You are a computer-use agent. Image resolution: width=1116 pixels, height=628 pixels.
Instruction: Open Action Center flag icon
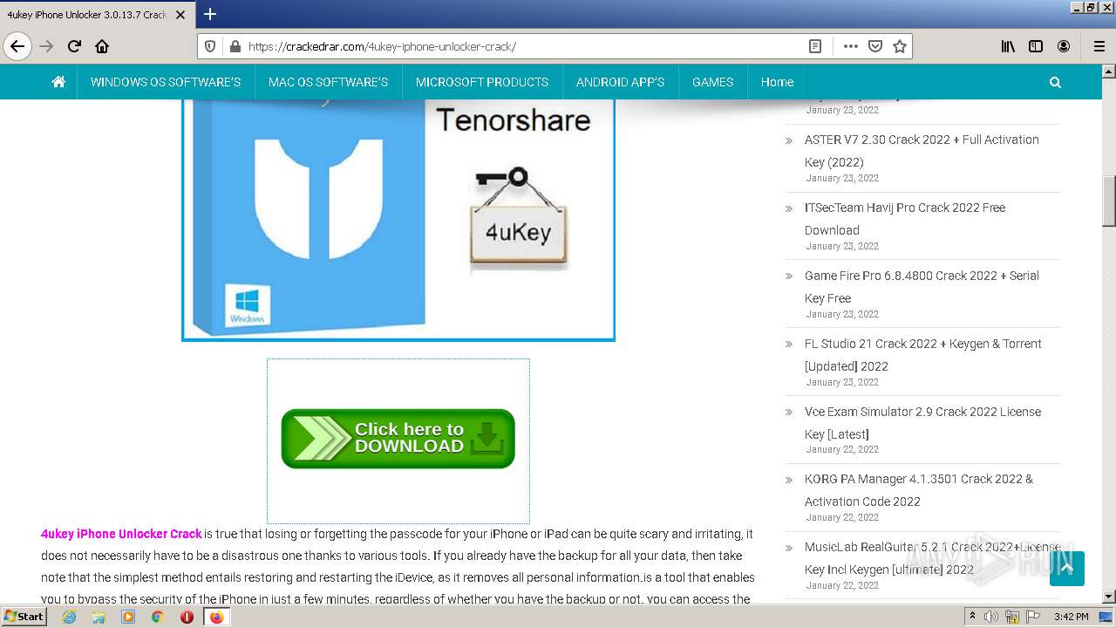click(x=1032, y=617)
